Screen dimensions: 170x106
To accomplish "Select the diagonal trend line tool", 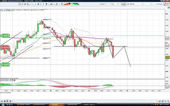I will pos(30,4).
